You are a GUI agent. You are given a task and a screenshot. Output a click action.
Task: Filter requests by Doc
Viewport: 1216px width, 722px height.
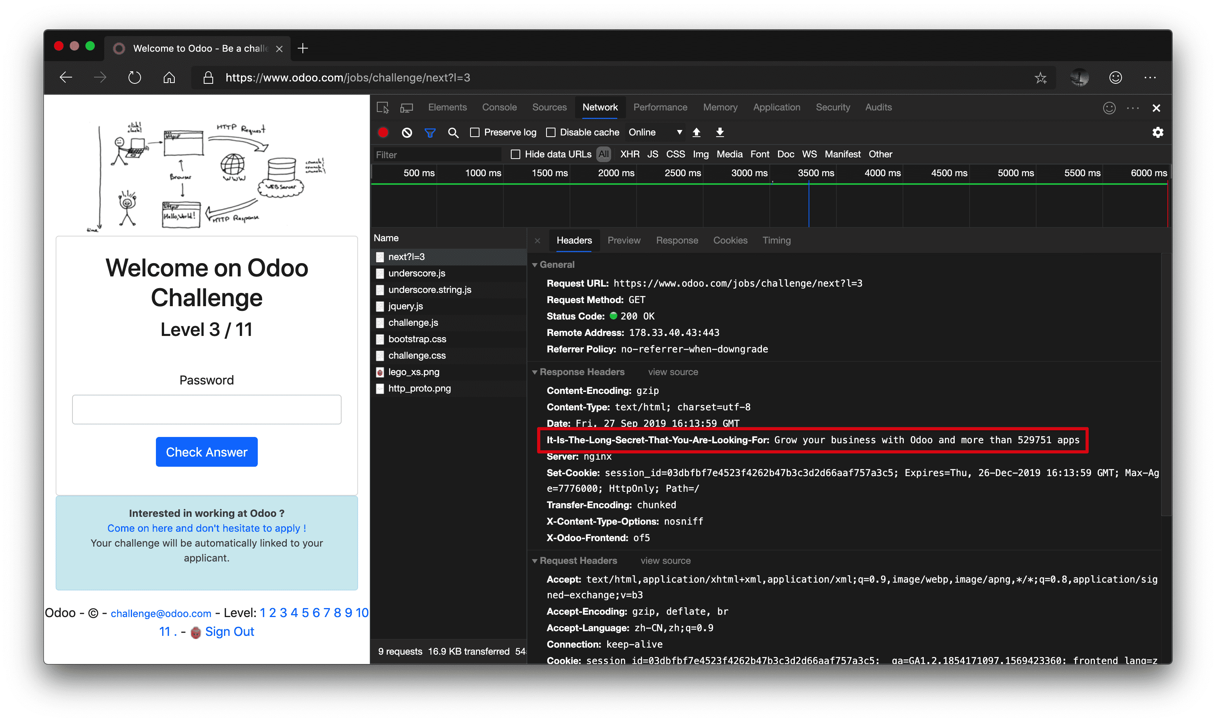(785, 154)
